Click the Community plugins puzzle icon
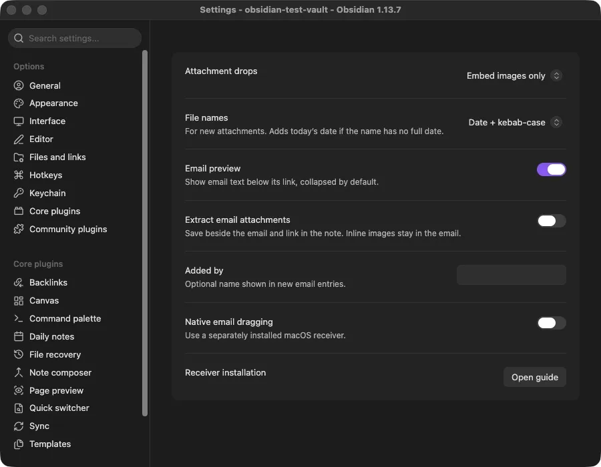601x467 pixels. [x=19, y=229]
